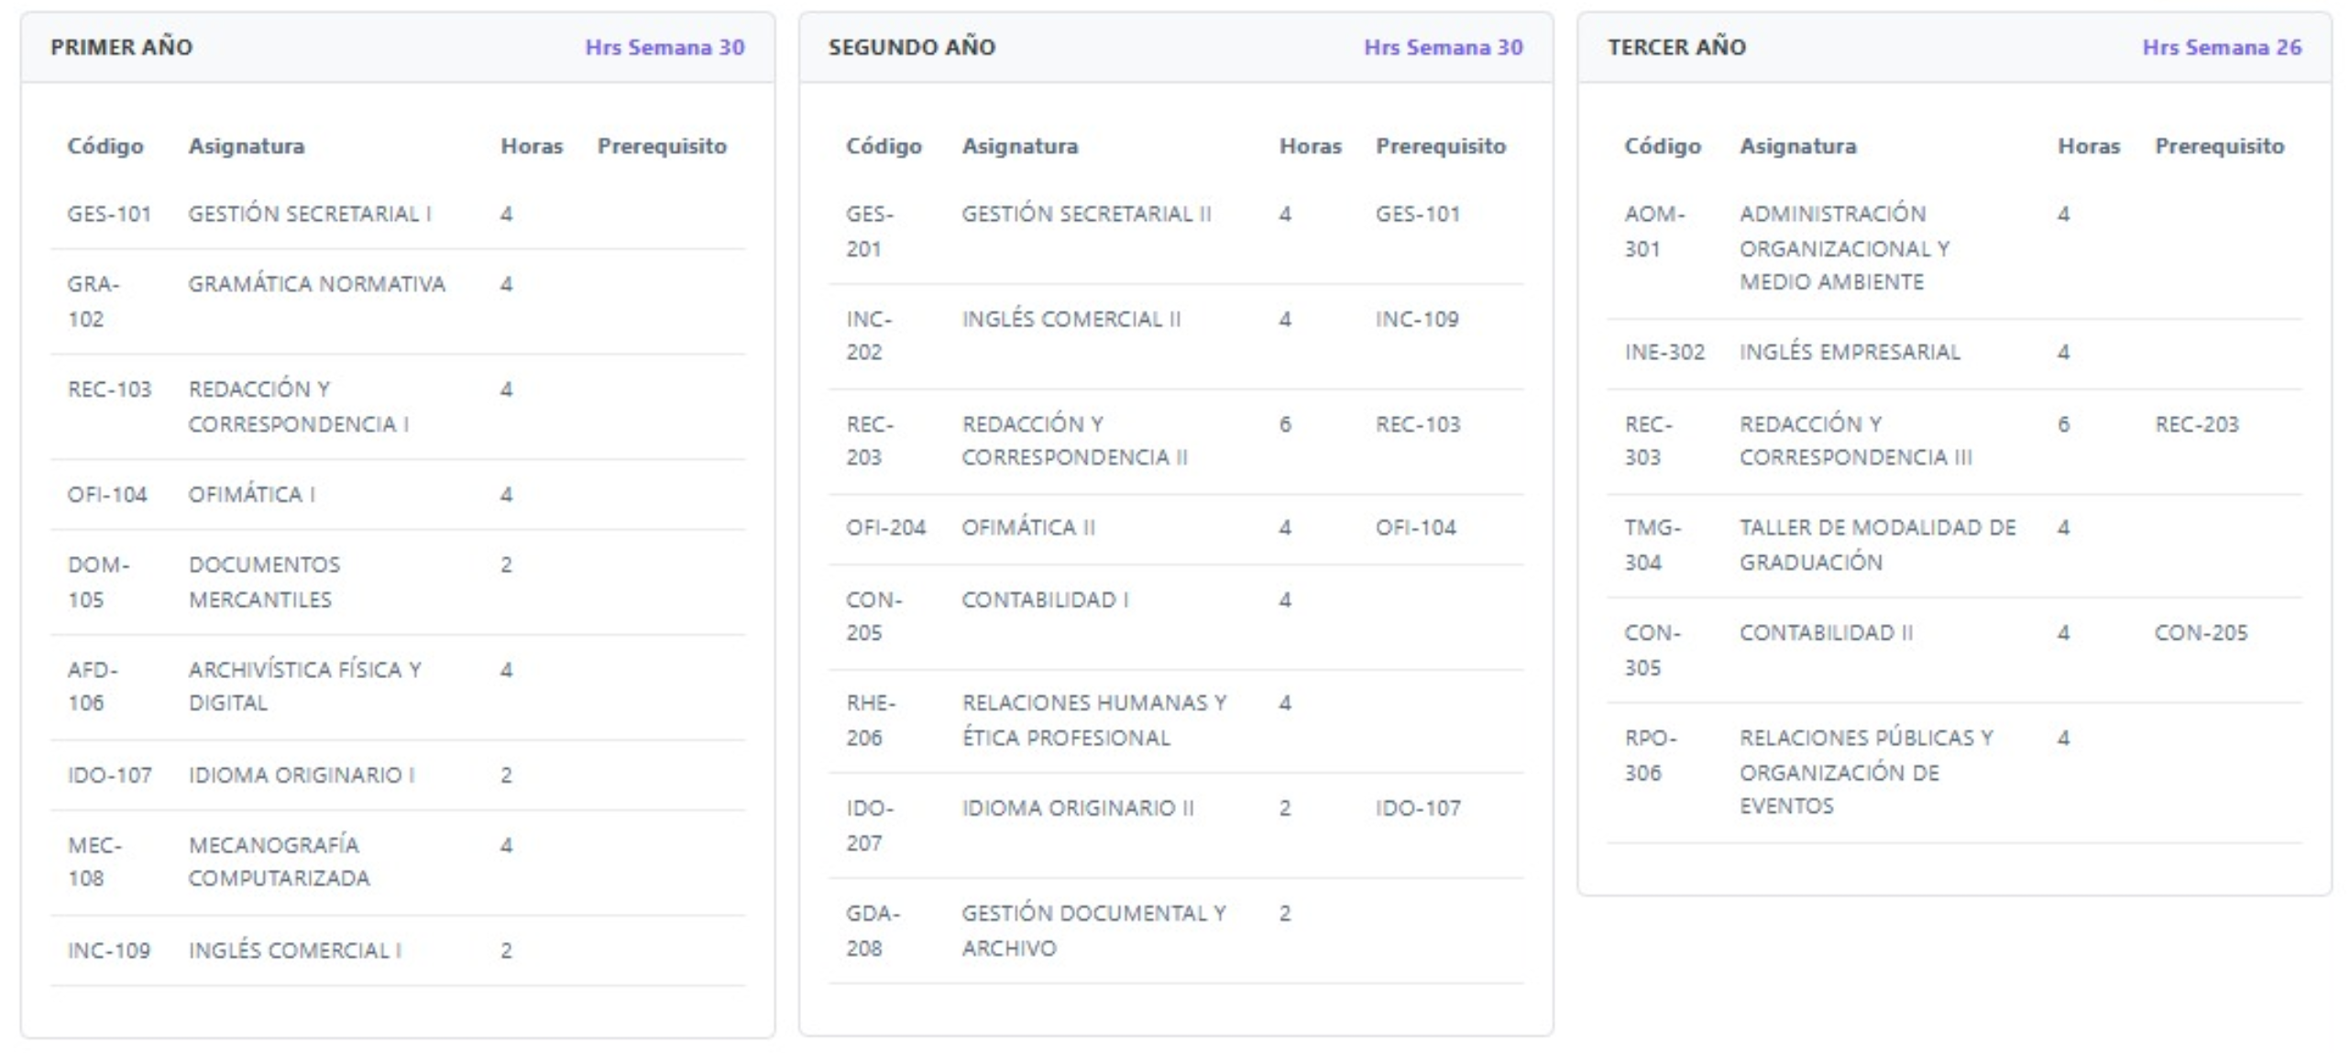This screenshot has width=2350, height=1053.
Task: Click the REC-203 prerequisite in Tercer Año
Action: [x=2196, y=424]
